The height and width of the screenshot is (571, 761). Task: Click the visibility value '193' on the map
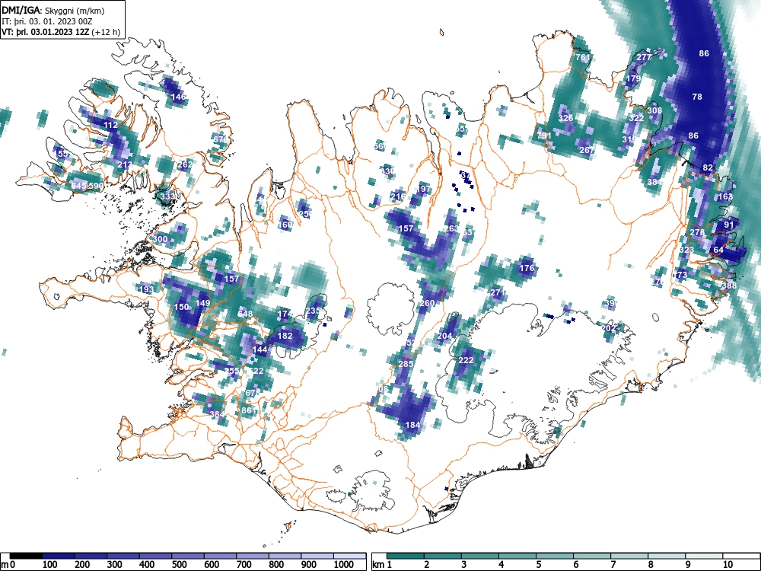point(147,289)
